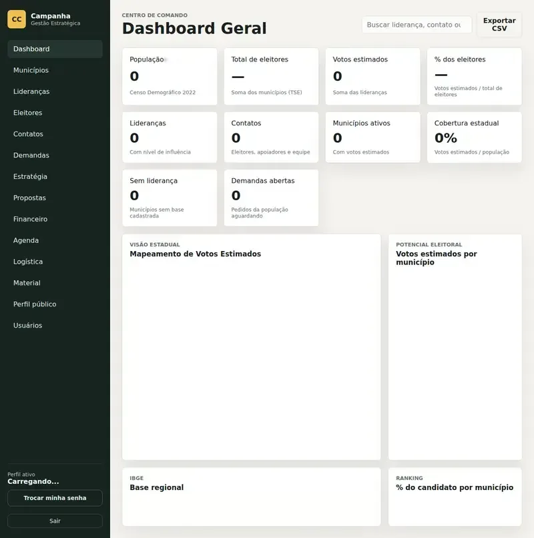The image size is (534, 538).
Task: Click the Demandas abertas card
Action: pos(271,198)
